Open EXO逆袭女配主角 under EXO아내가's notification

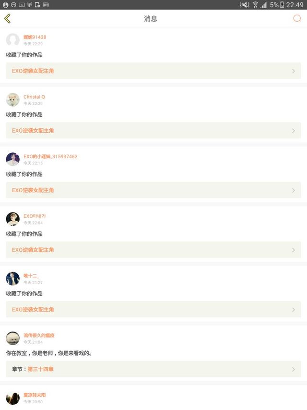pos(33,250)
